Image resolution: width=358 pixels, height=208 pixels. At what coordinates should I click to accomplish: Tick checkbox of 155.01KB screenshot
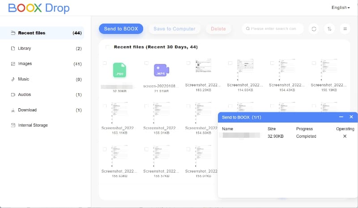click(147, 106)
